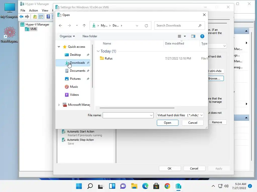Open My Computer desktop icon
This screenshot has height=192, width=257.
(9, 10)
